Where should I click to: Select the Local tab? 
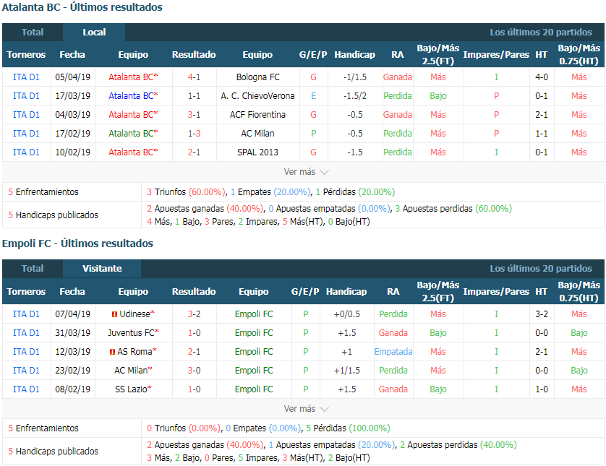coord(94,32)
